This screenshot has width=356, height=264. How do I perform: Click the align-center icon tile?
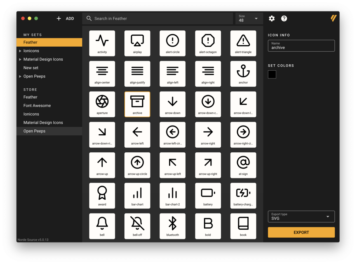(102, 74)
